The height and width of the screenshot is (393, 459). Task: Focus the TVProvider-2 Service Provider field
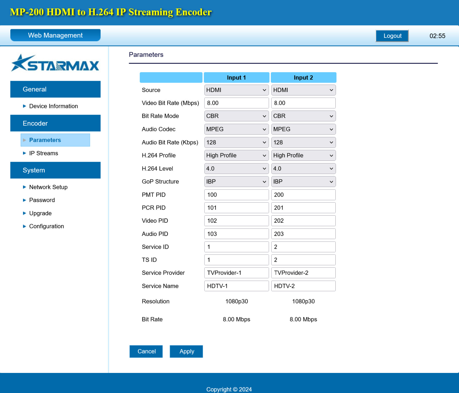[x=303, y=273]
